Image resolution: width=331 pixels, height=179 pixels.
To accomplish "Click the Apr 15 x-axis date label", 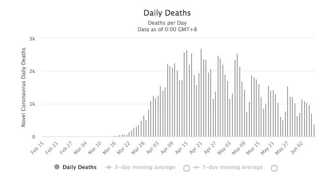I will point(182,148).
